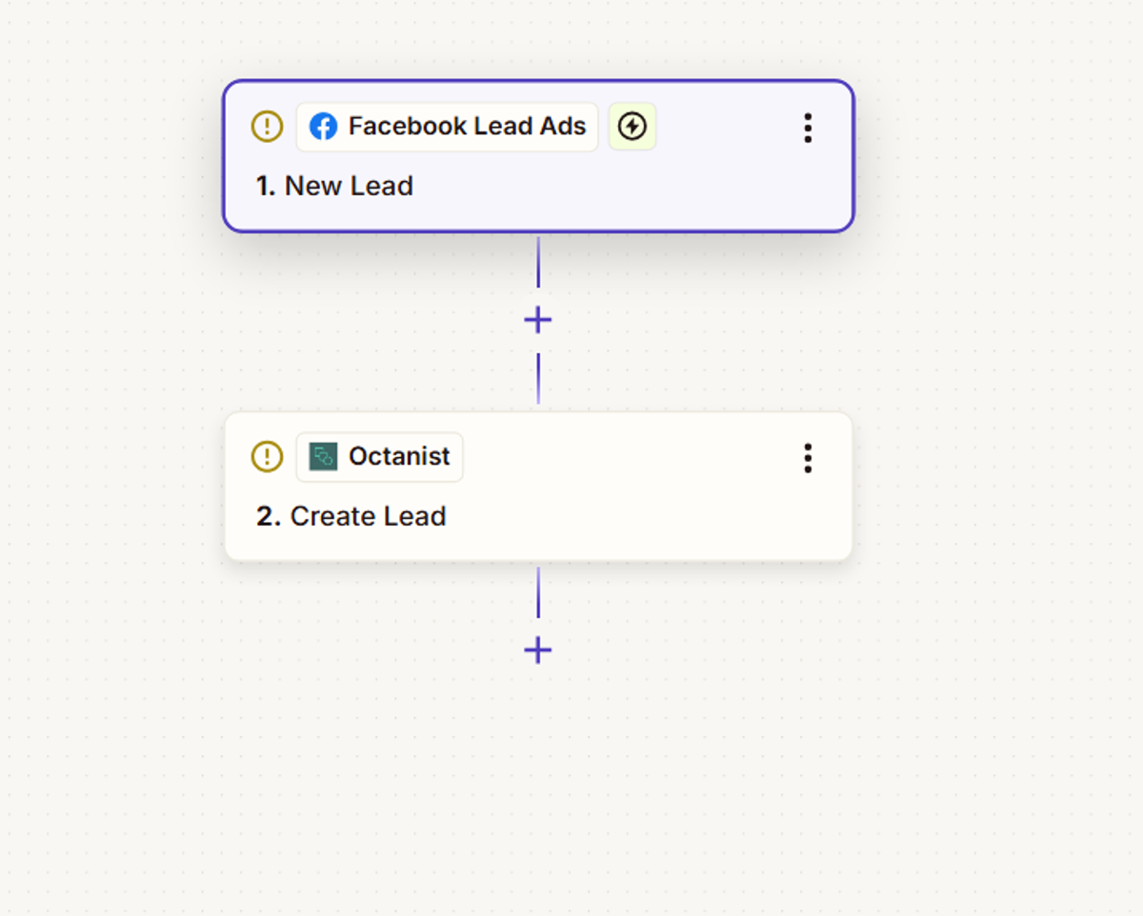
Task: Add a step between New Lead and Create Lead
Action: pyautogui.click(x=538, y=320)
